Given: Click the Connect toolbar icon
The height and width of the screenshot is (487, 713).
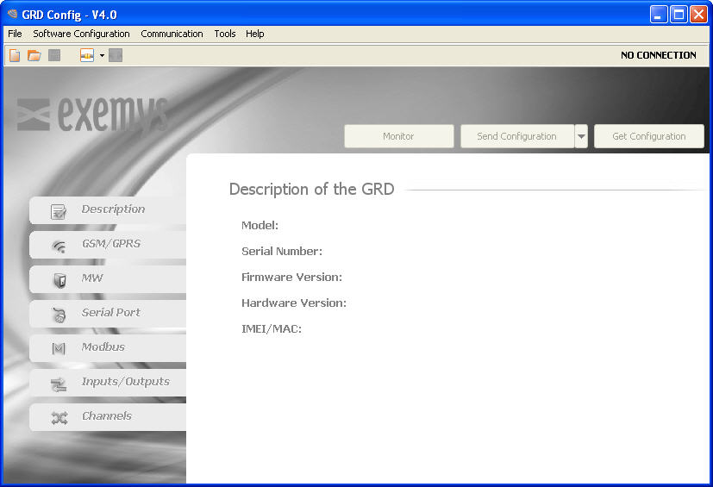Looking at the screenshot, I should pyautogui.click(x=87, y=55).
